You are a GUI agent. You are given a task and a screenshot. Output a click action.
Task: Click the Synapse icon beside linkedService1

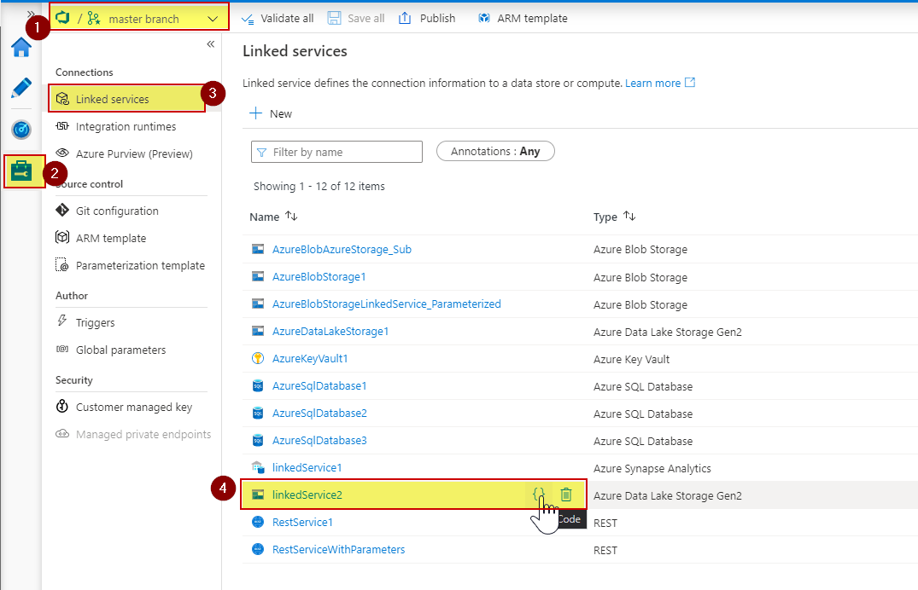coord(258,467)
